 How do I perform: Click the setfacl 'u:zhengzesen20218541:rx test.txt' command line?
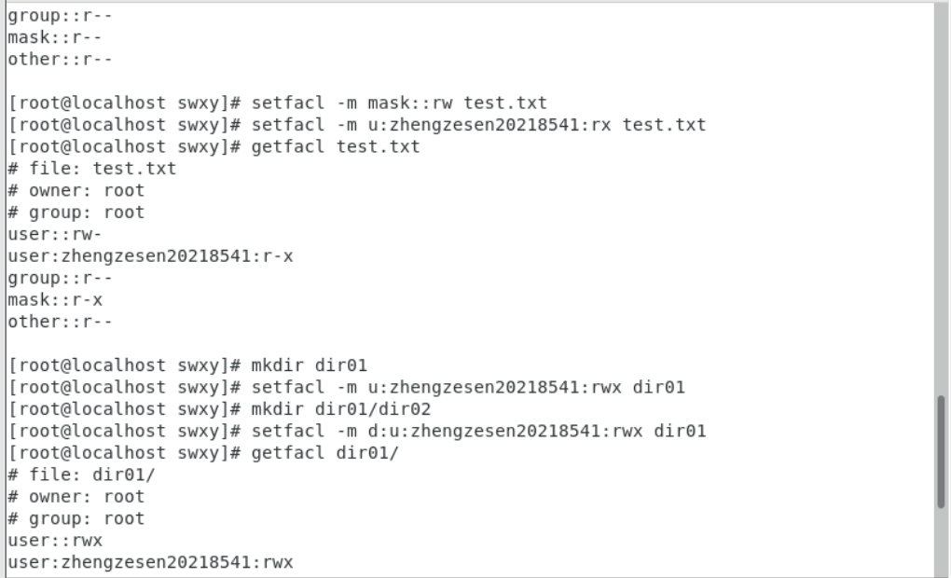[x=478, y=125]
